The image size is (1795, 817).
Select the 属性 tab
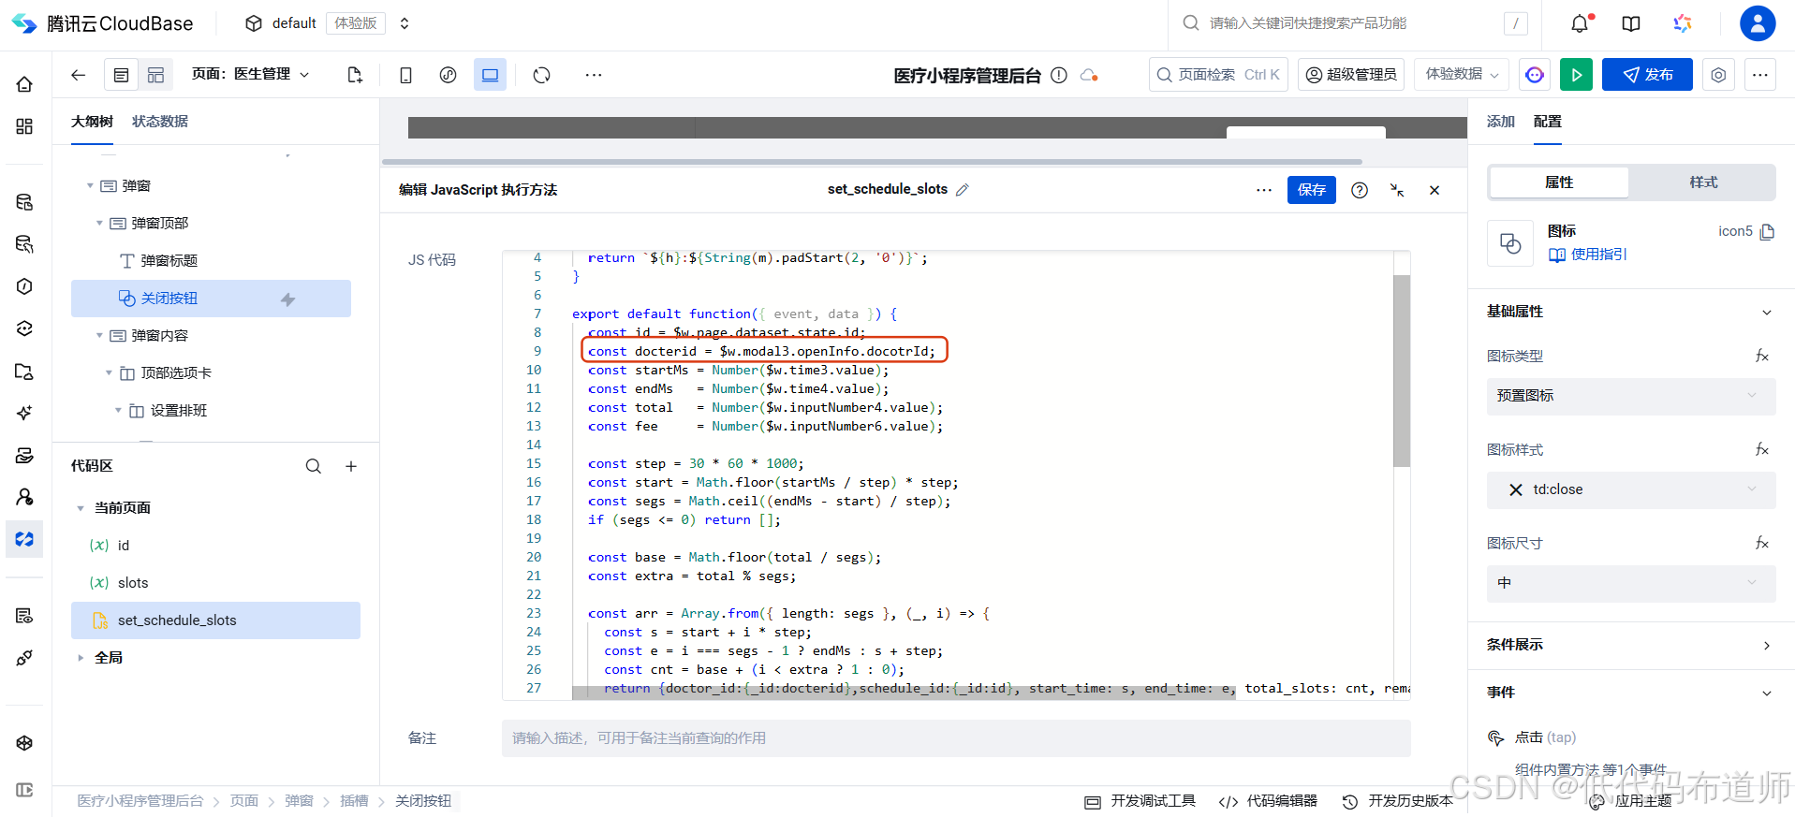click(x=1559, y=182)
